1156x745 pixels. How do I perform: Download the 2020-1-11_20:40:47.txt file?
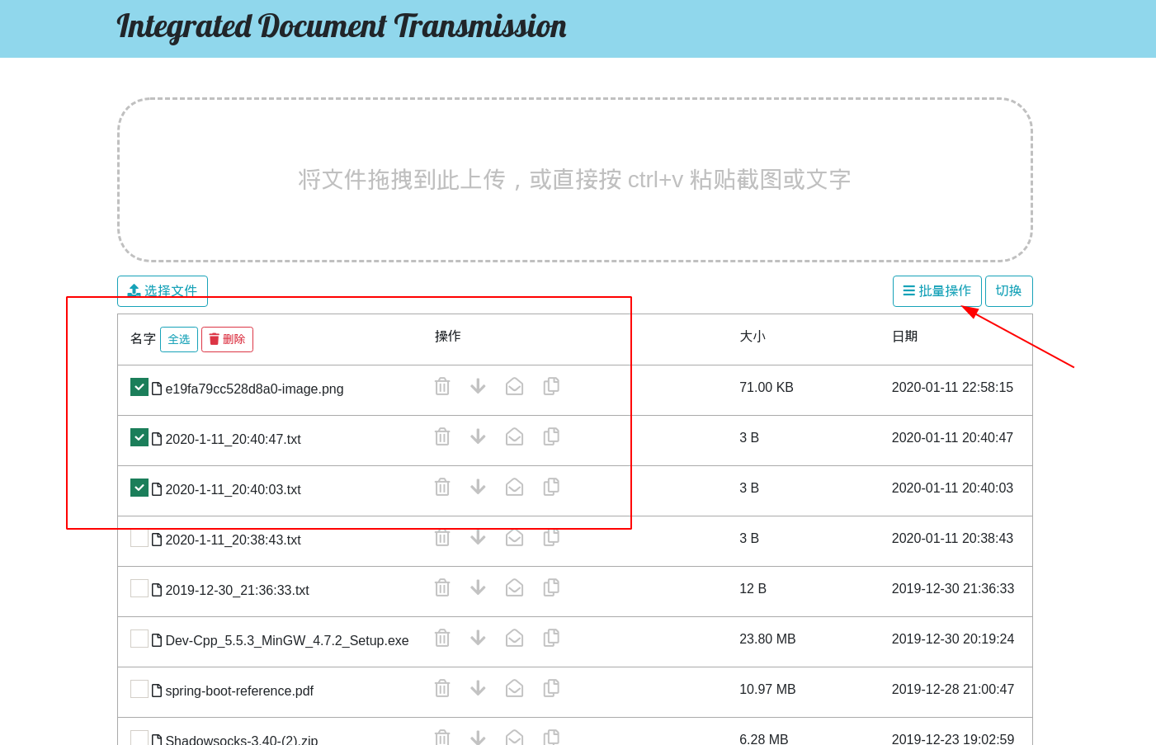tap(478, 436)
